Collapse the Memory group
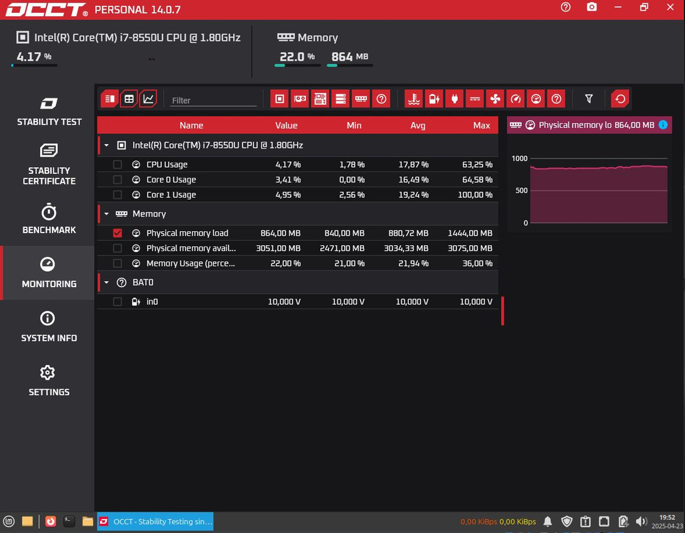This screenshot has height=533, width=685. [x=107, y=214]
